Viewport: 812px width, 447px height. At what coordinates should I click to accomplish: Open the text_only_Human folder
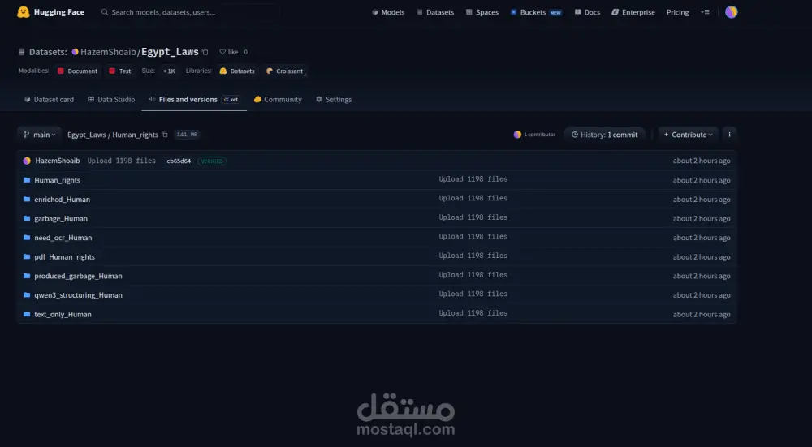pyautogui.click(x=63, y=314)
